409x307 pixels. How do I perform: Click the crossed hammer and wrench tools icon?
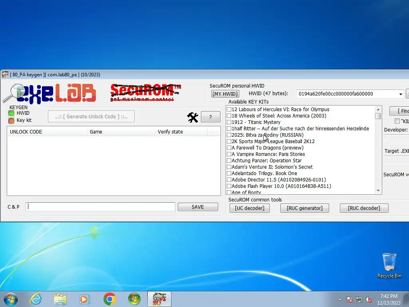click(x=193, y=118)
